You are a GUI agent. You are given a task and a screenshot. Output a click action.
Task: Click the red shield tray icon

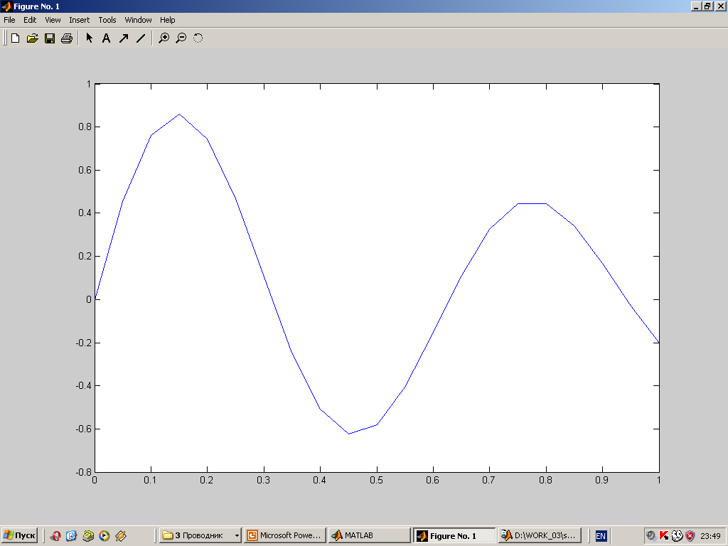[690, 536]
